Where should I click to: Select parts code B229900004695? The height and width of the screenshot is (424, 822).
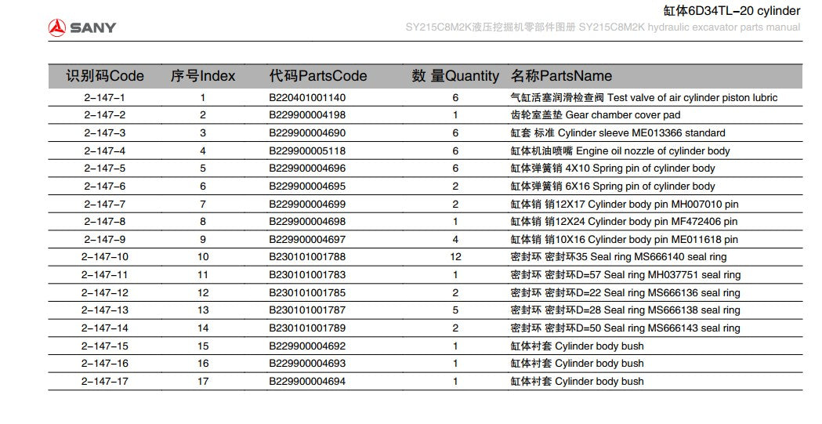[307, 186]
